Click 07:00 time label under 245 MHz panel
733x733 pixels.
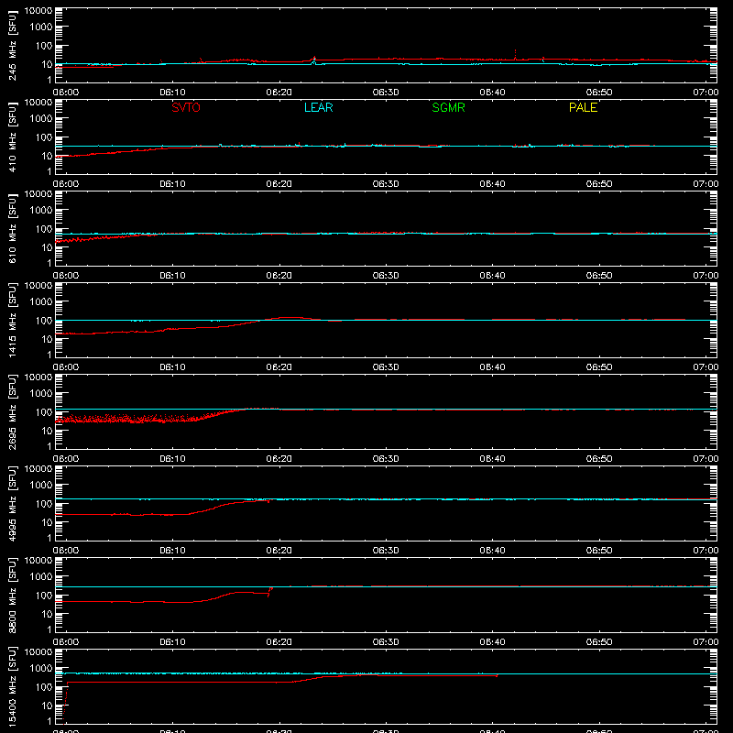[x=706, y=93]
